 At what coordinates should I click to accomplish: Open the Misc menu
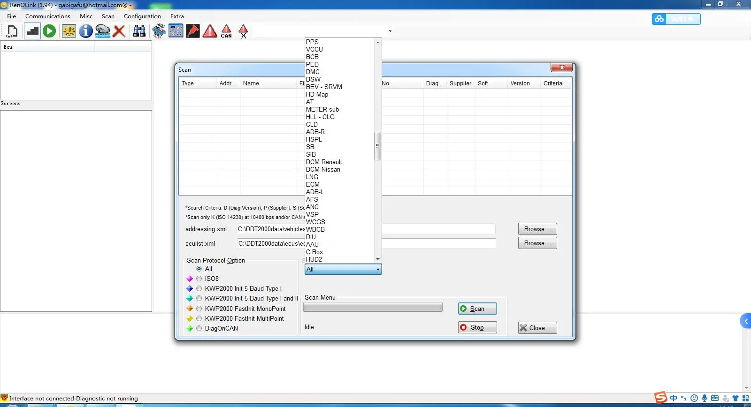[x=86, y=16]
